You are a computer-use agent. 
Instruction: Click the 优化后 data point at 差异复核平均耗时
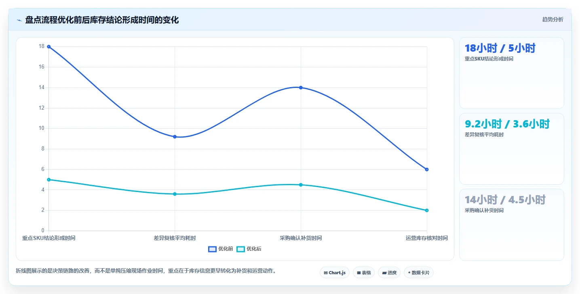175,194
